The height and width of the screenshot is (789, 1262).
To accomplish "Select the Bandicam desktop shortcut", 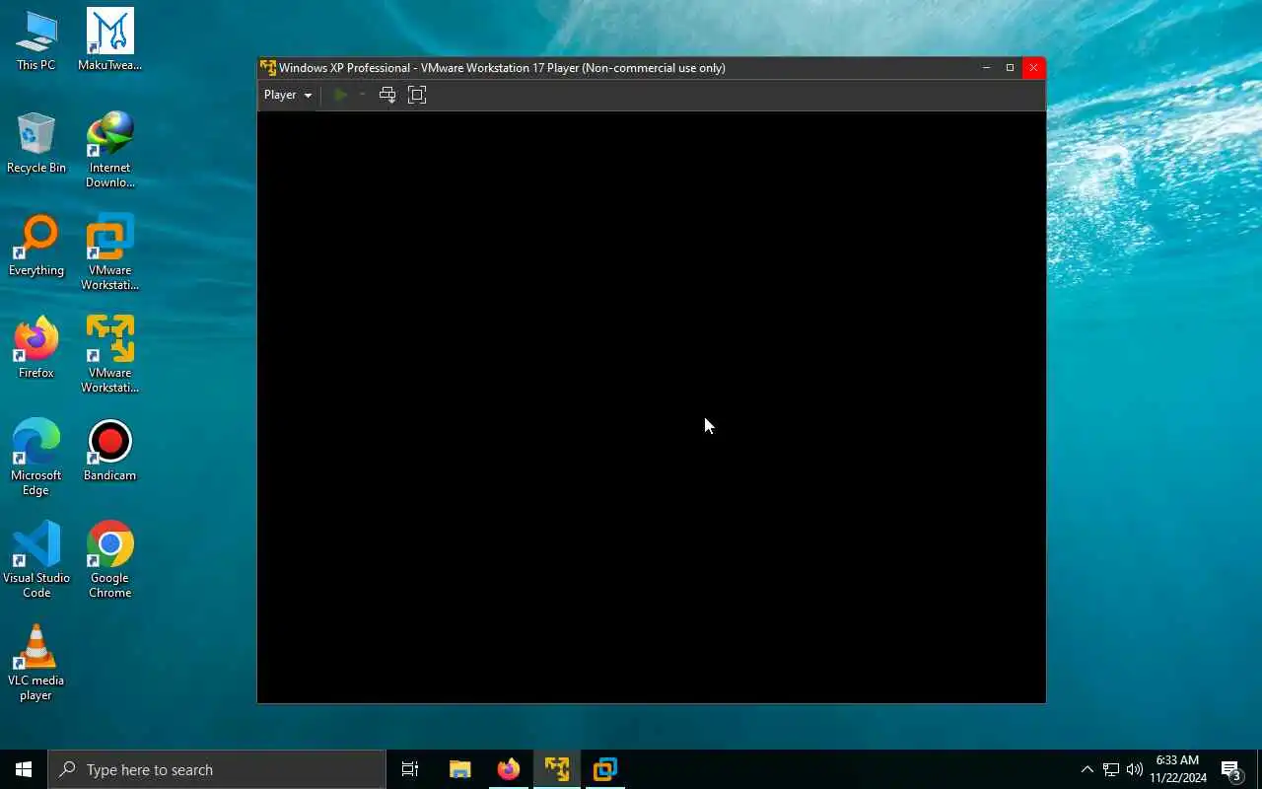I will click(x=109, y=451).
